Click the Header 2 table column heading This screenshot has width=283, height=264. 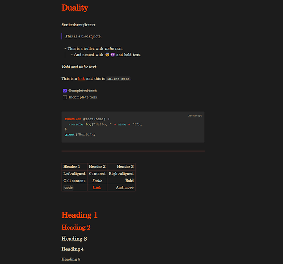(x=97, y=166)
